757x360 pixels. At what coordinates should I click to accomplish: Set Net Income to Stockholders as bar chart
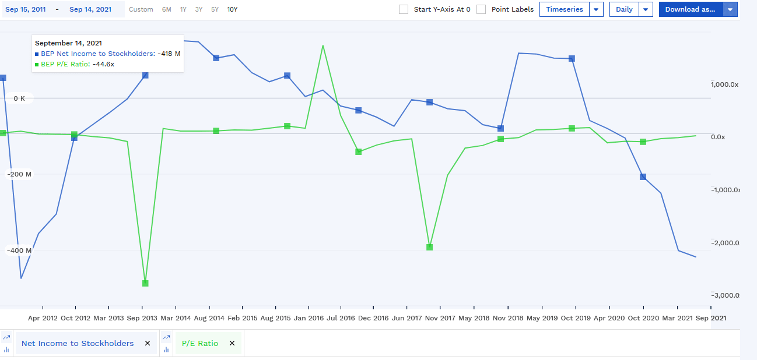pos(7,350)
